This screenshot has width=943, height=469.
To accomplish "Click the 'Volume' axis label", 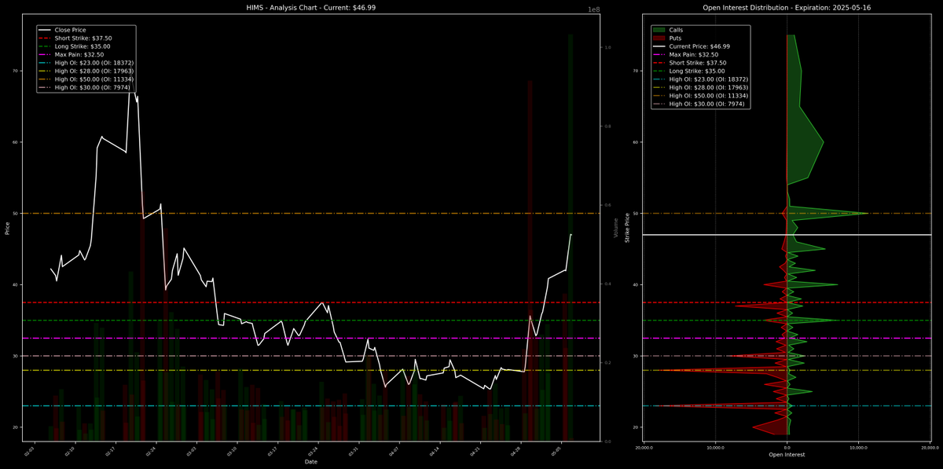I will [x=616, y=229].
